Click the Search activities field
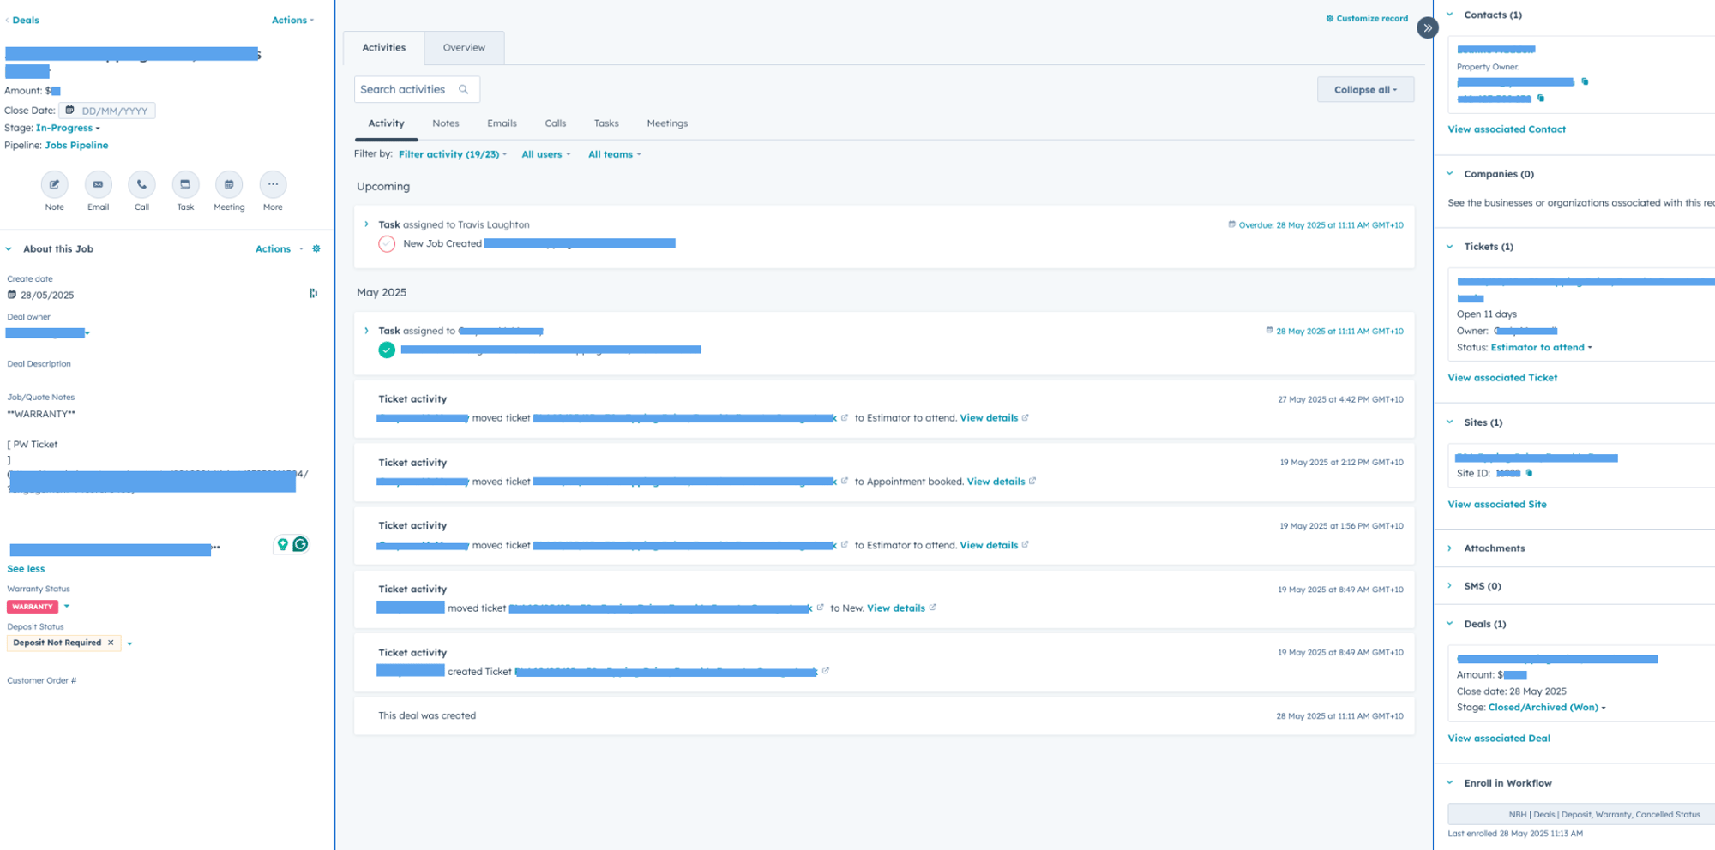Viewport: 1715px width, 850px height. 417,89
